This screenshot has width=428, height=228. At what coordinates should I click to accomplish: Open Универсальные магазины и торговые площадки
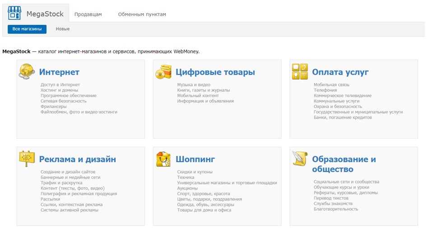(x=227, y=183)
